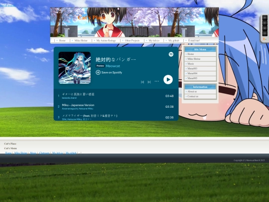Image resolution: width=269 pixels, height=202 pixels.
Task: Open the Meowcat playlist owner link
Action: (113, 66)
